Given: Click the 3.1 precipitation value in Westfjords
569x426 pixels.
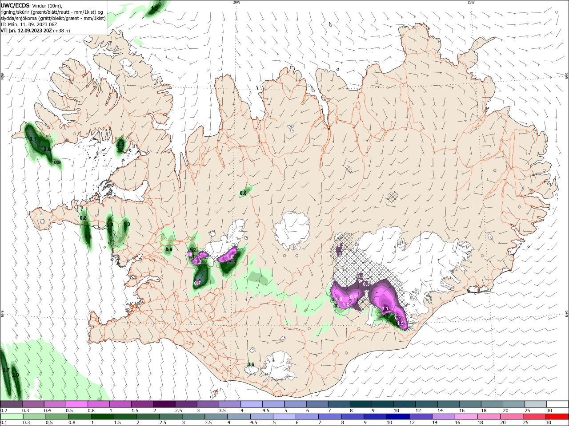Looking at the screenshot, I should pos(32,139).
